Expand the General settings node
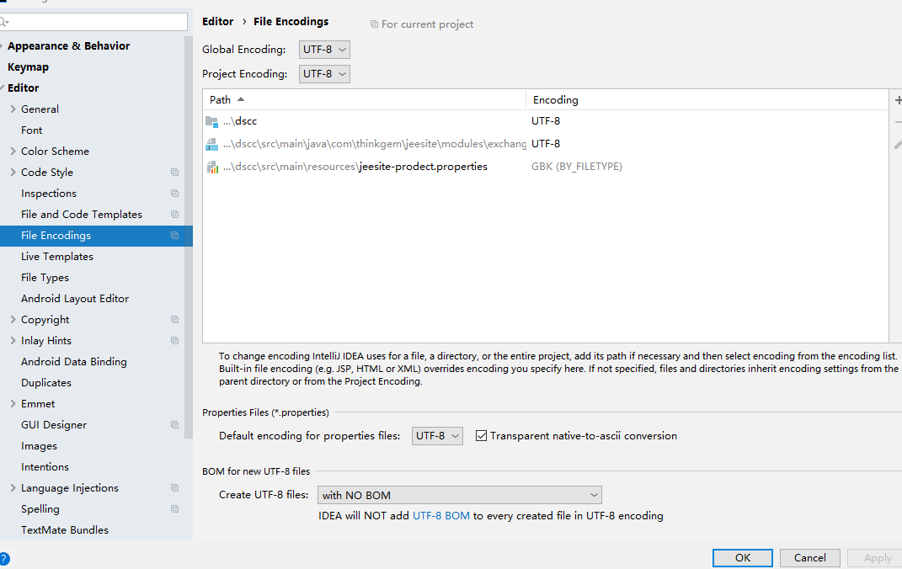This screenshot has width=902, height=569. [x=13, y=109]
